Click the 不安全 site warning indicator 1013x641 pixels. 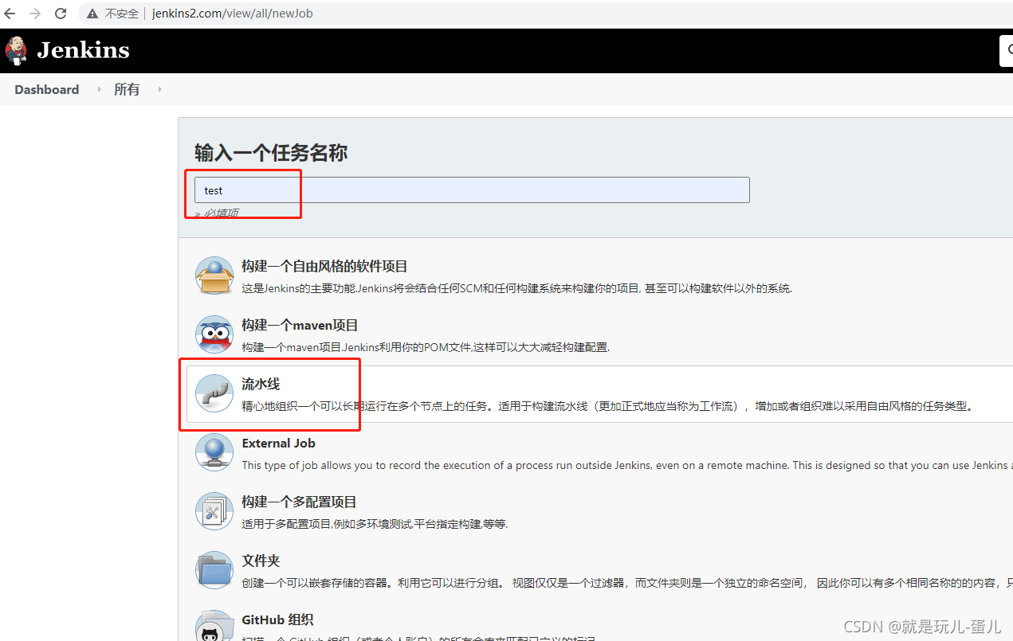click(112, 14)
